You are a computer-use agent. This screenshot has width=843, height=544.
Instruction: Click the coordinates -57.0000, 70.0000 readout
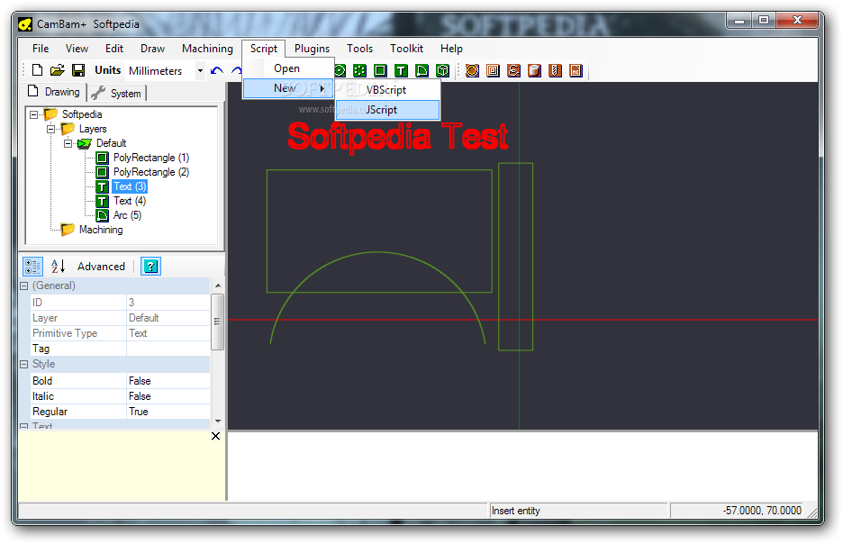(762, 511)
